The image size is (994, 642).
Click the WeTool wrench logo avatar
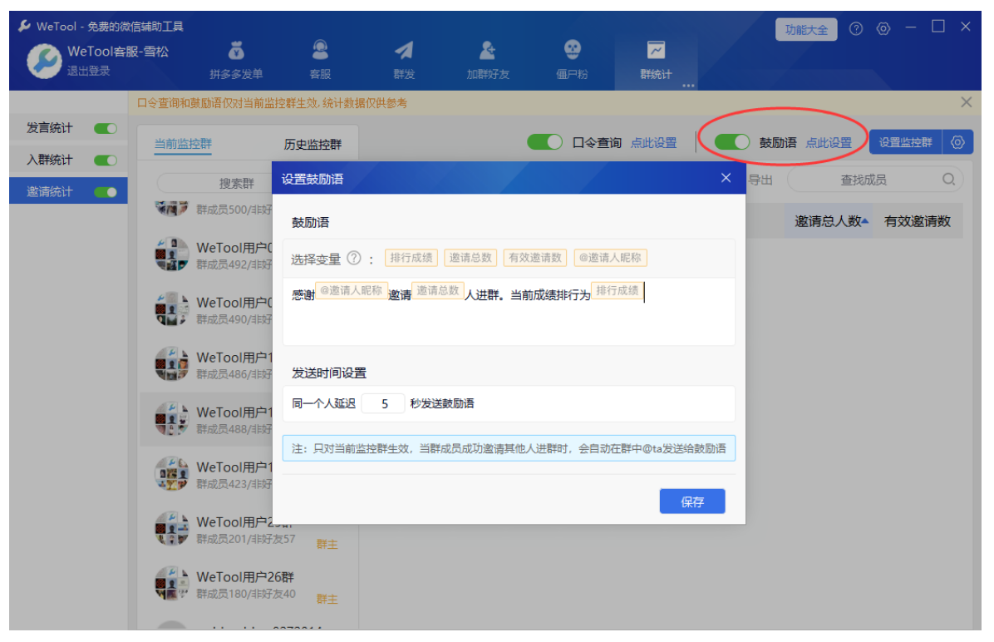44,61
